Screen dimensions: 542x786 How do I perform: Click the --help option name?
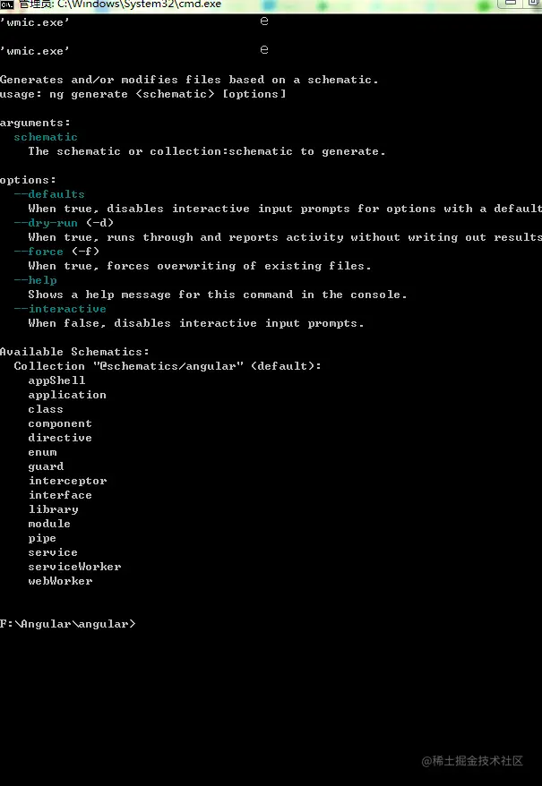pos(35,280)
